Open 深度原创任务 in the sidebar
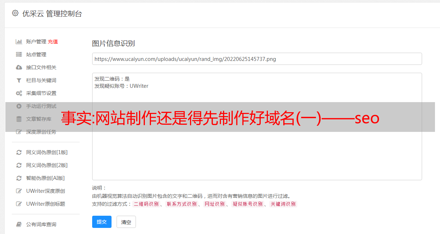The image size is (440, 234). (x=41, y=132)
